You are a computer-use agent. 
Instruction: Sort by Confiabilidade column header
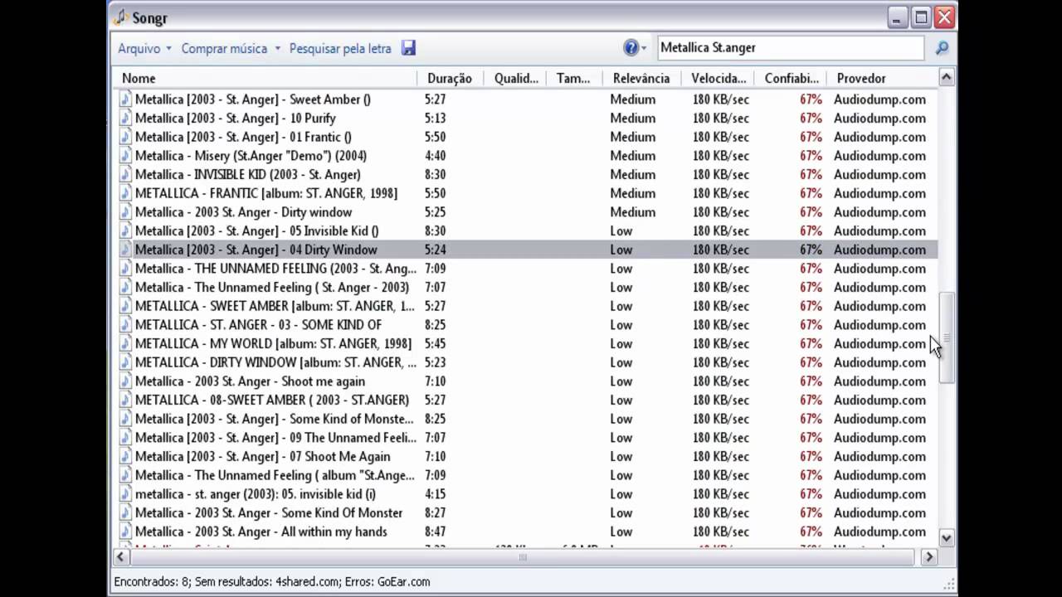(791, 78)
